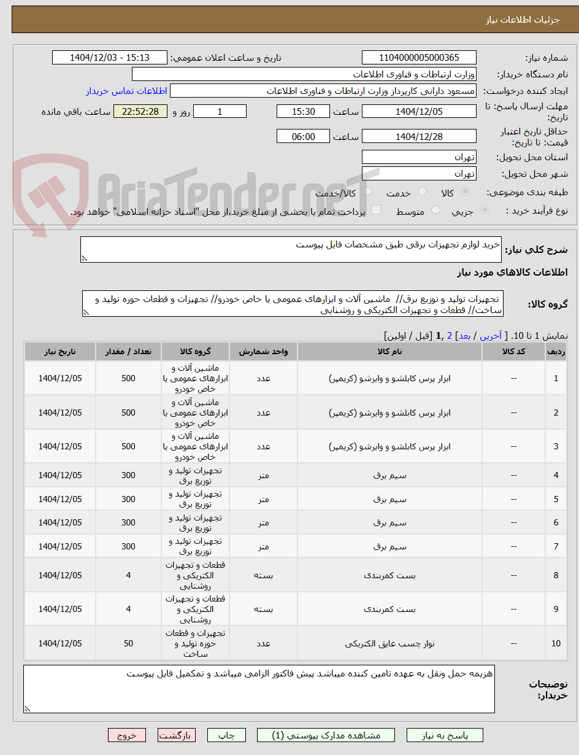Click the گروه کالا column header
579x755 pixels.
195,351
